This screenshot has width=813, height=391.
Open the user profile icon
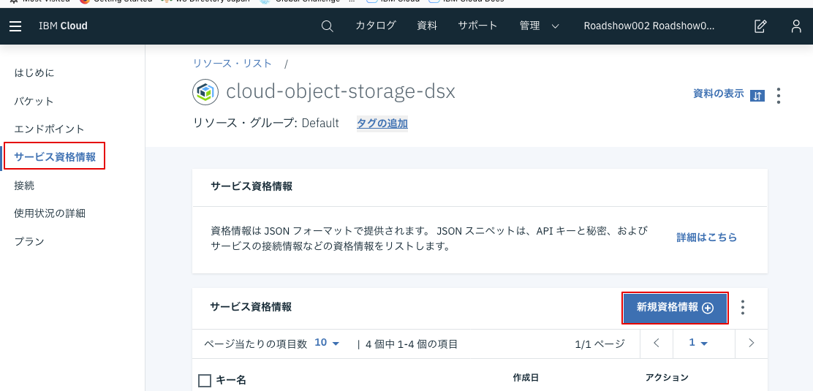(x=796, y=26)
